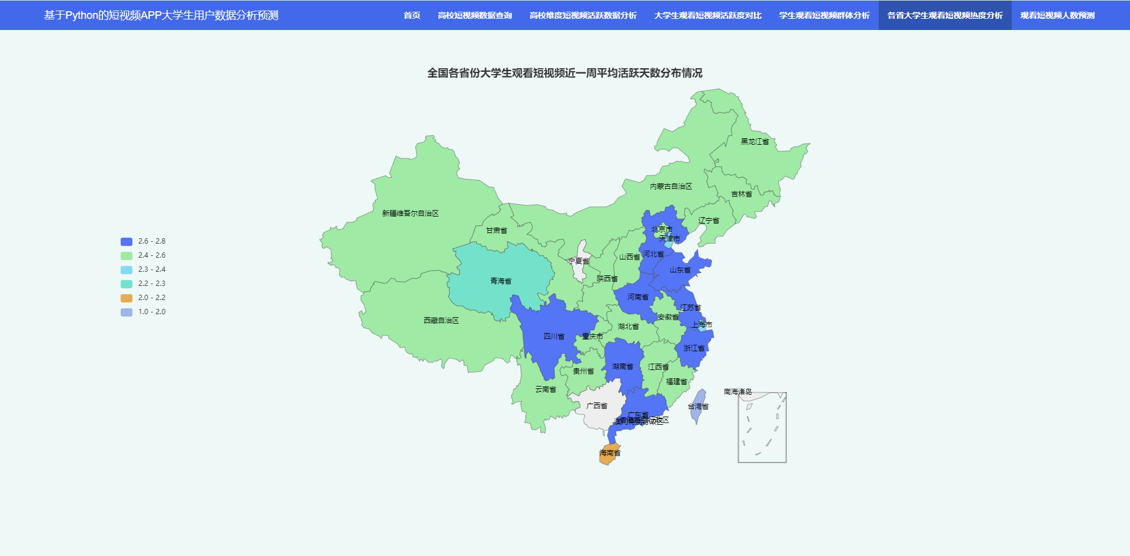The image size is (1130, 556).
Task: Go to 学生观看短视频群体分析
Action: click(x=825, y=15)
